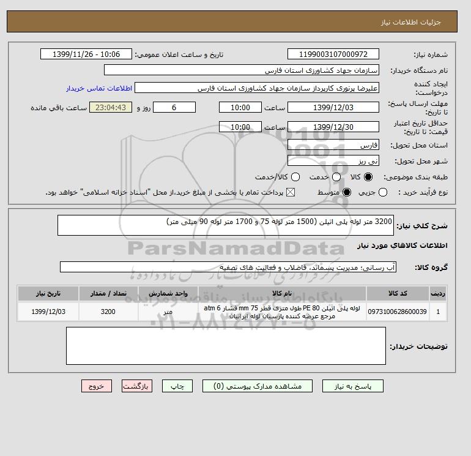Viewport: 471px width, 456px height.
Task: Toggle the Islamic treasury payment checkbox
Action: tap(291, 192)
